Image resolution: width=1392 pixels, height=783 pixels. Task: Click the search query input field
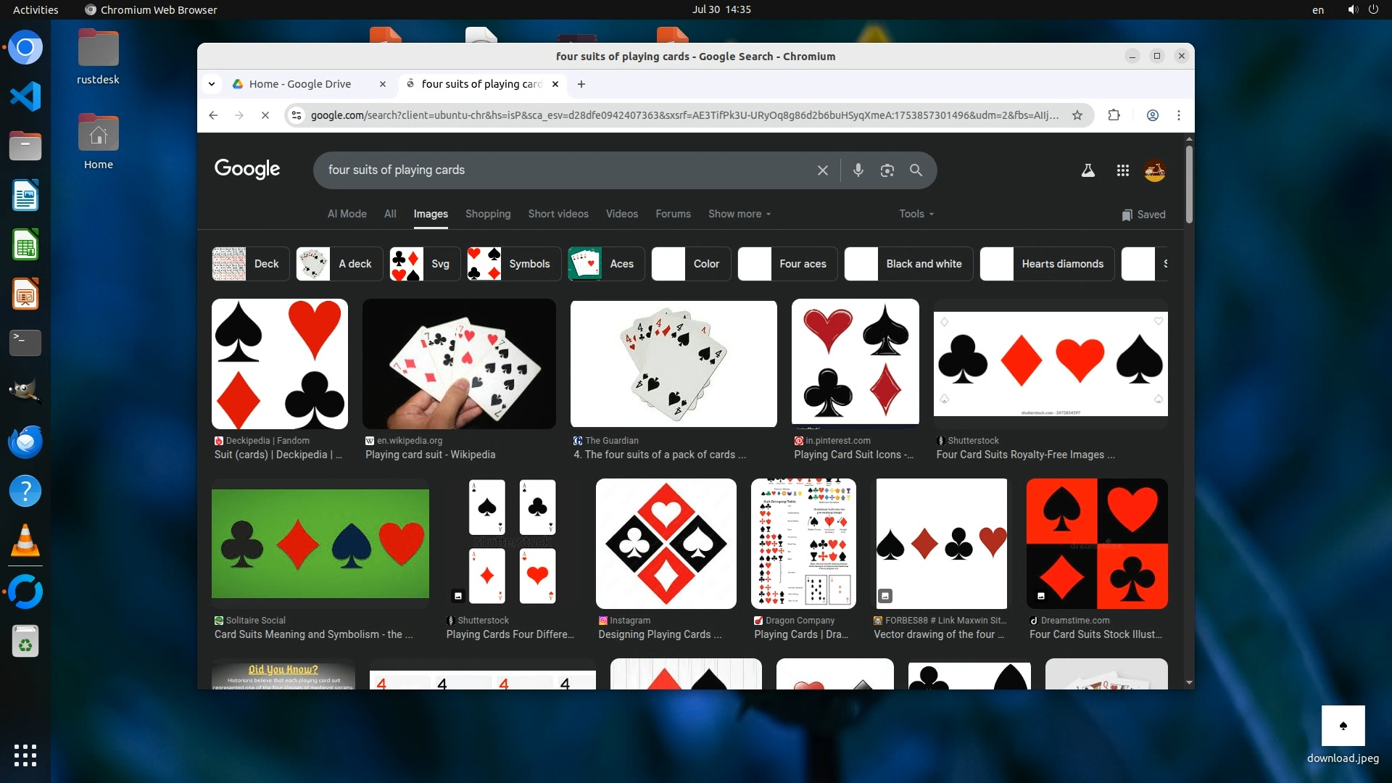(565, 170)
